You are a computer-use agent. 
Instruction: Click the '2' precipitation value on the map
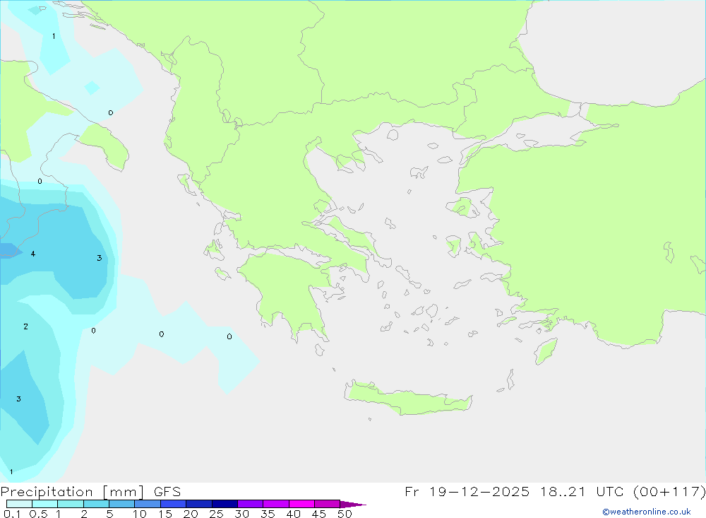[25, 326]
